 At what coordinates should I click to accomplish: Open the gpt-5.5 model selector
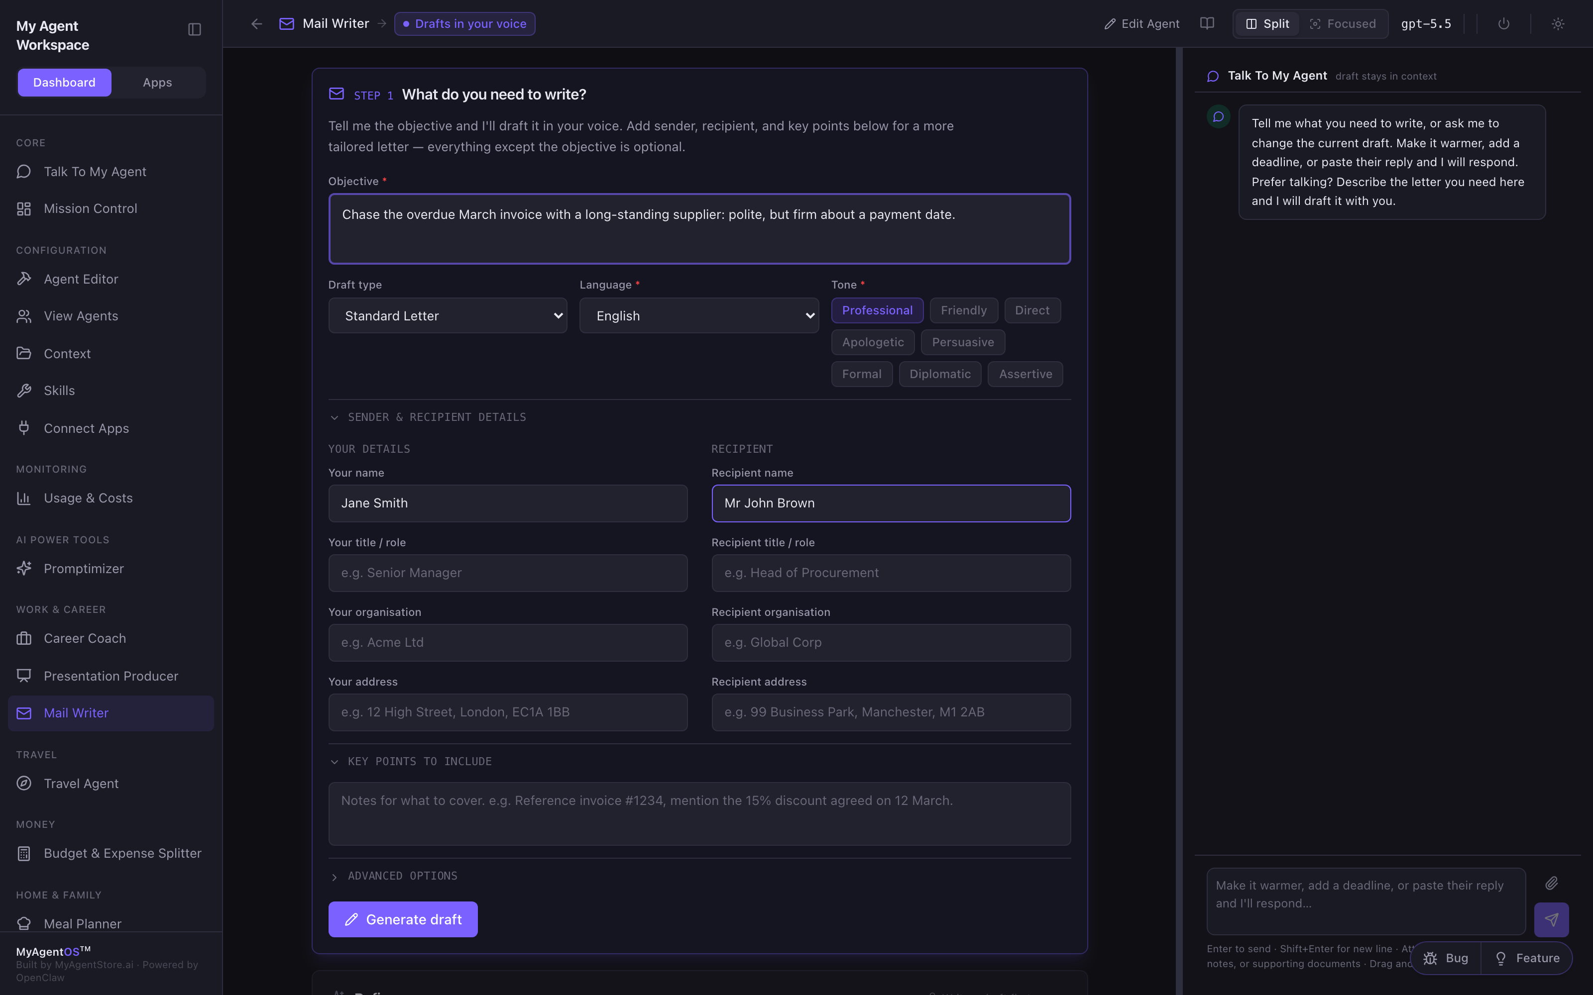(1426, 24)
